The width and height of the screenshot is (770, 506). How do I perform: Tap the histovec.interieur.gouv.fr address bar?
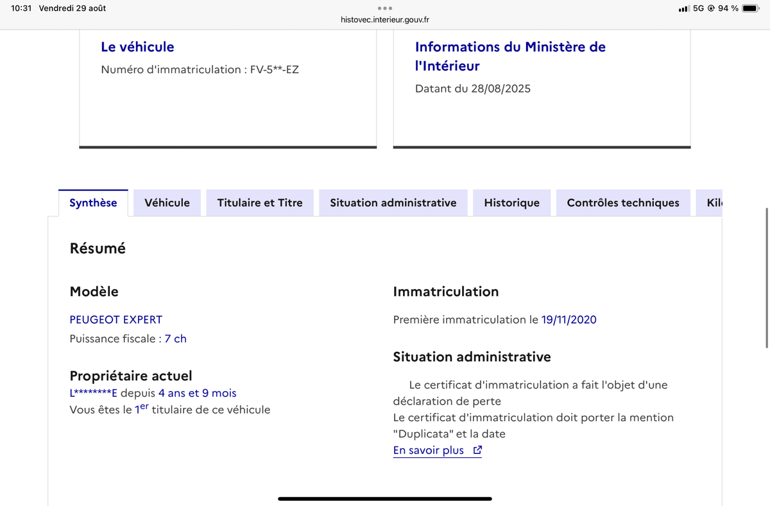[385, 19]
